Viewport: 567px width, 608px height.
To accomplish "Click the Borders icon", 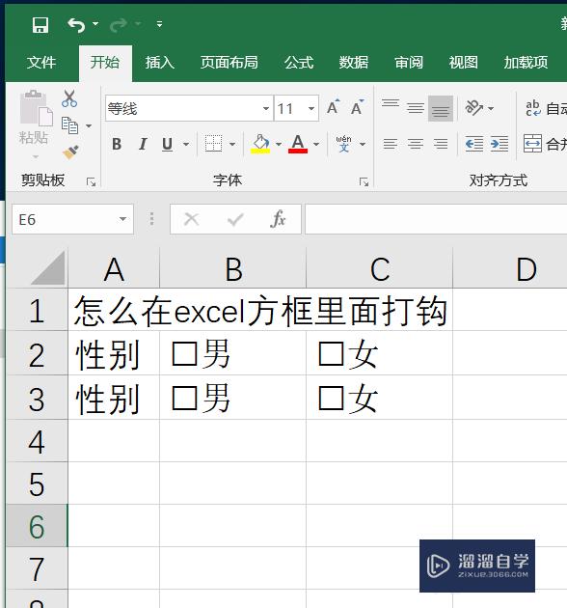I will [x=213, y=144].
